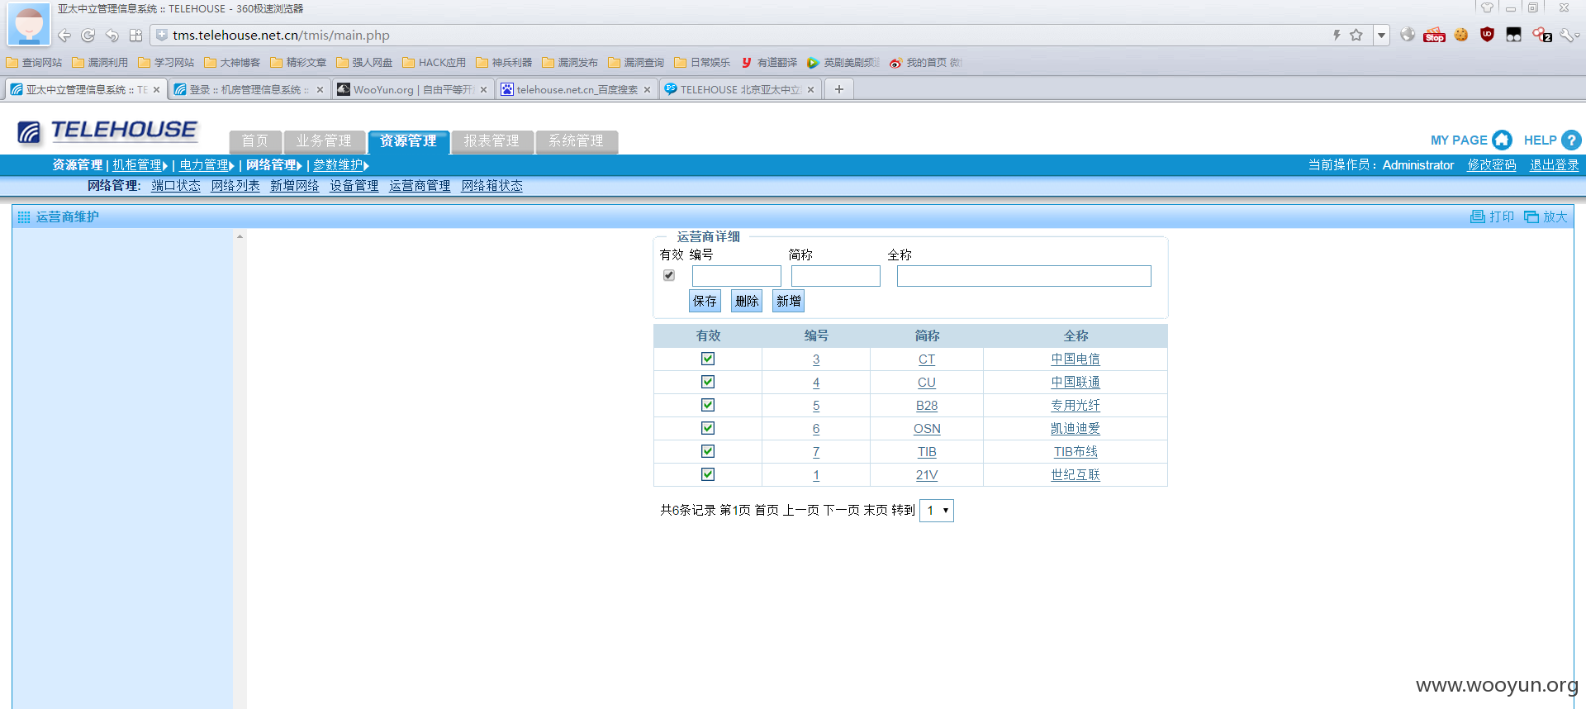Click the 打印 print icon
Viewport: 1586px width, 709px height.
(1478, 217)
